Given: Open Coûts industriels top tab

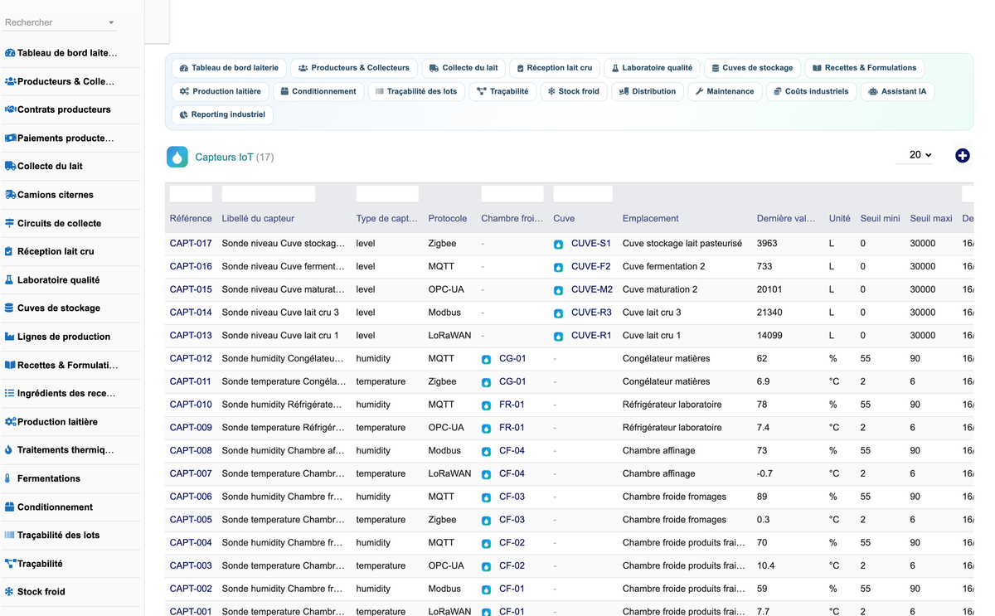Looking at the screenshot, I should point(811,91).
